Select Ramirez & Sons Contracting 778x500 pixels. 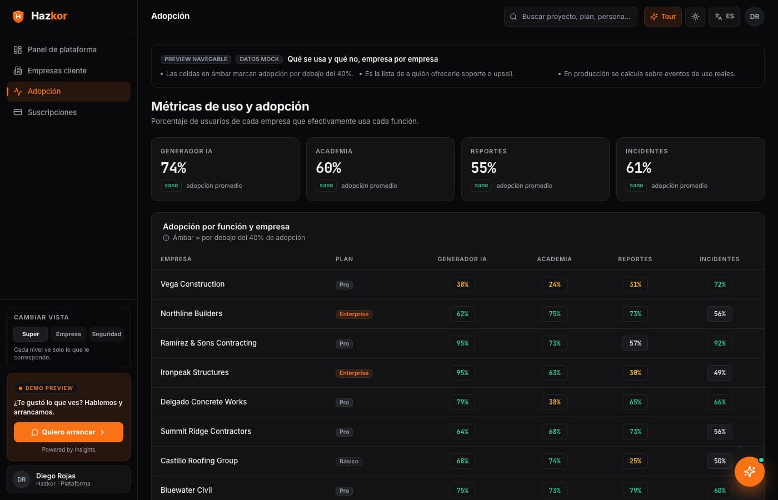pyautogui.click(x=209, y=343)
